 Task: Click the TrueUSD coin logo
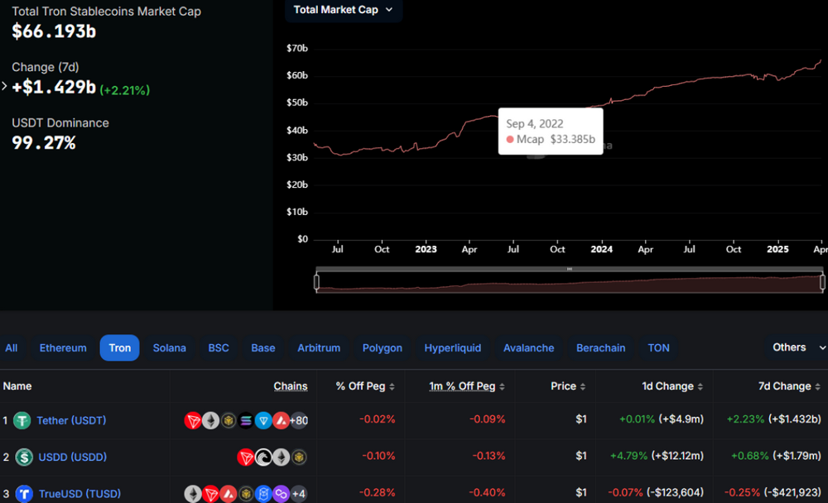point(24,494)
